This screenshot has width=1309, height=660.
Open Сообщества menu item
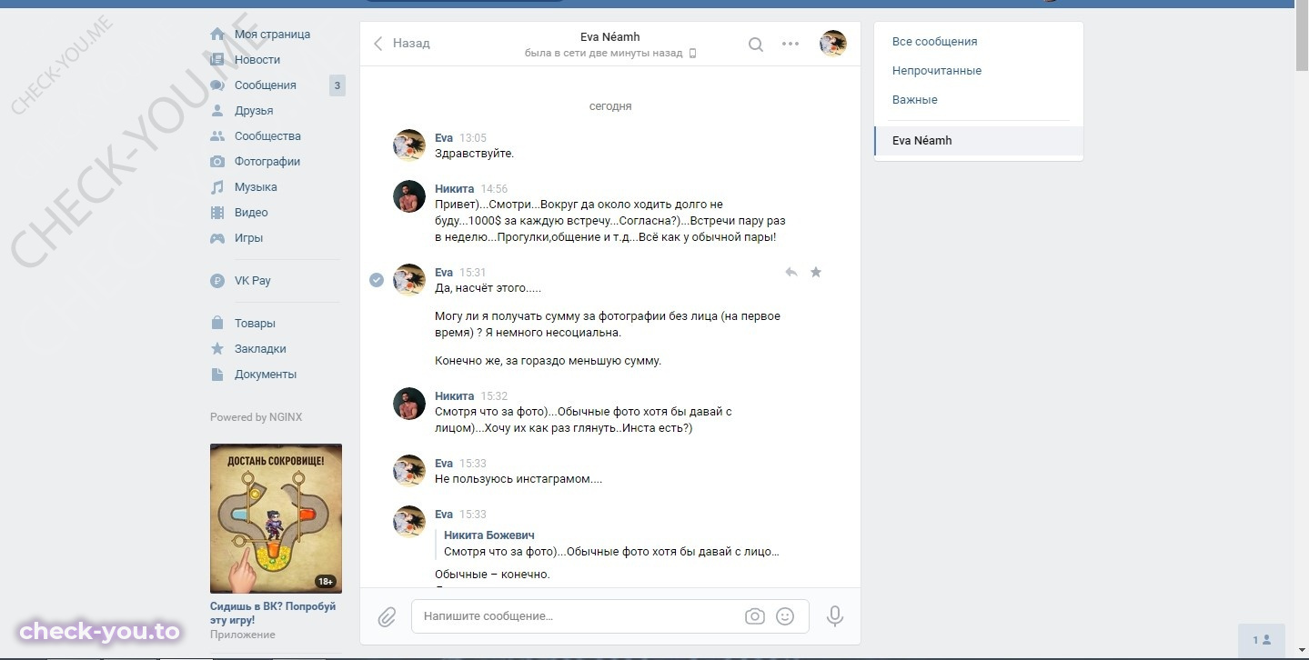267,136
